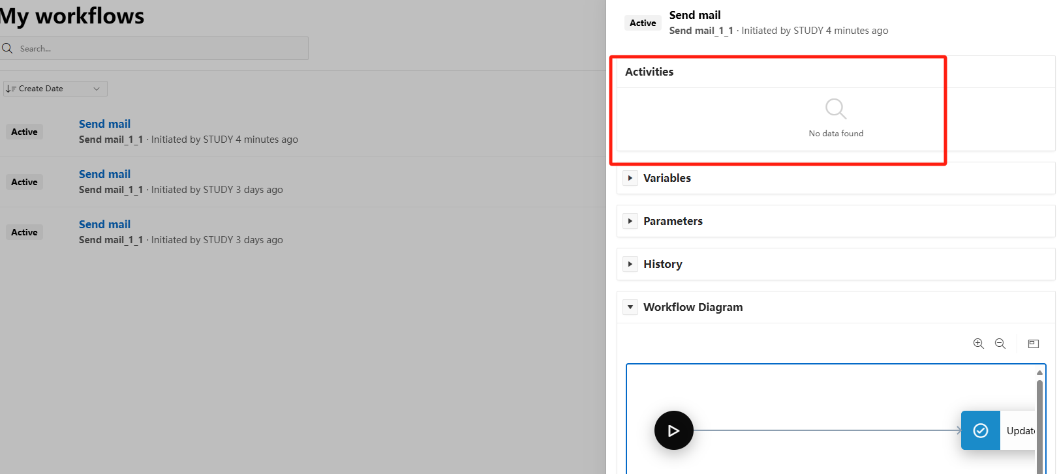Image resolution: width=1059 pixels, height=474 pixels.
Task: Expand the History section
Action: [630, 264]
